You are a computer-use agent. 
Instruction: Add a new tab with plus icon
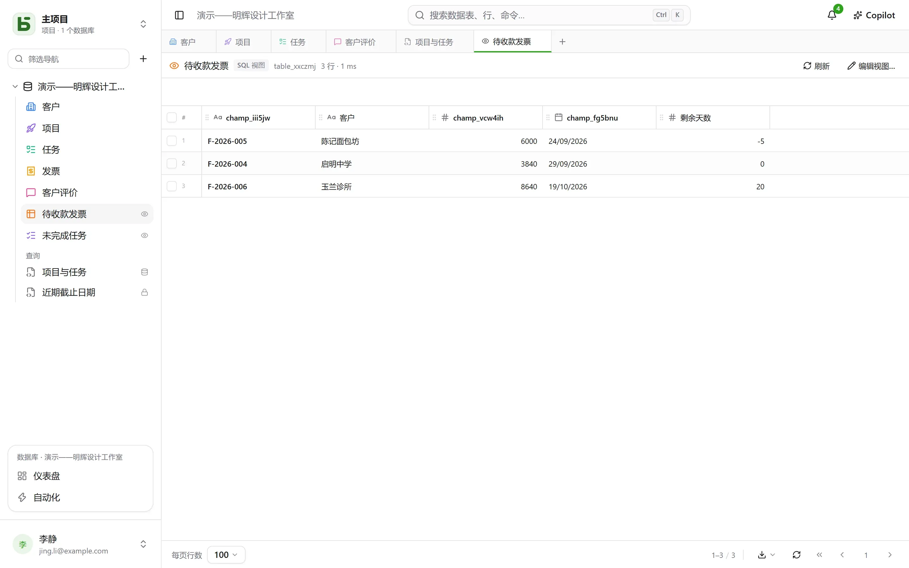tap(562, 42)
